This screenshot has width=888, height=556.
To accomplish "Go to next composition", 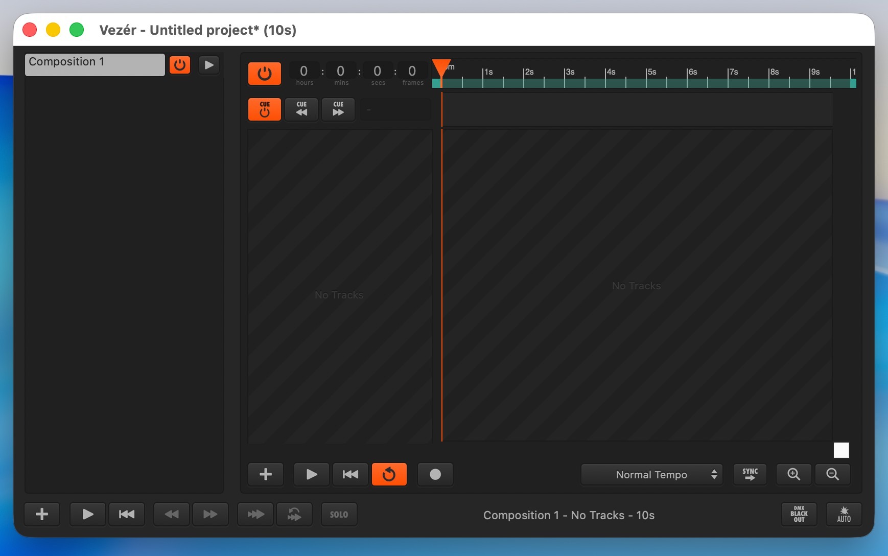I will click(211, 514).
